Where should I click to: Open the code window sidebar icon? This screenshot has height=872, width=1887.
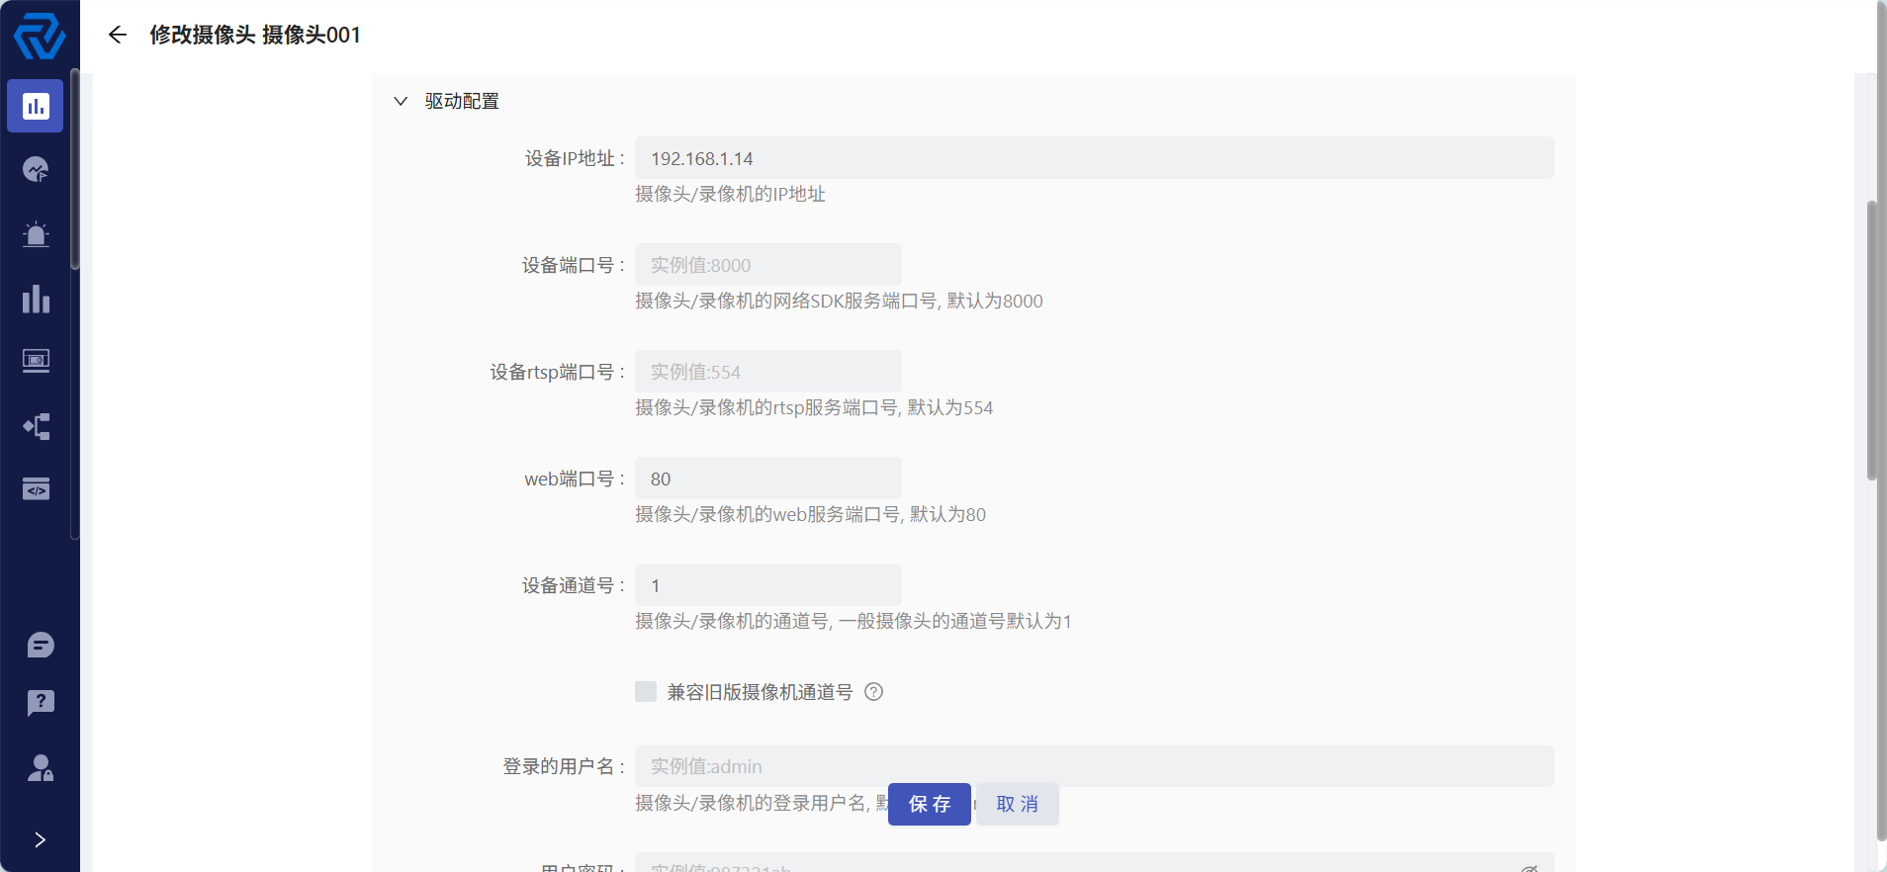[36, 489]
